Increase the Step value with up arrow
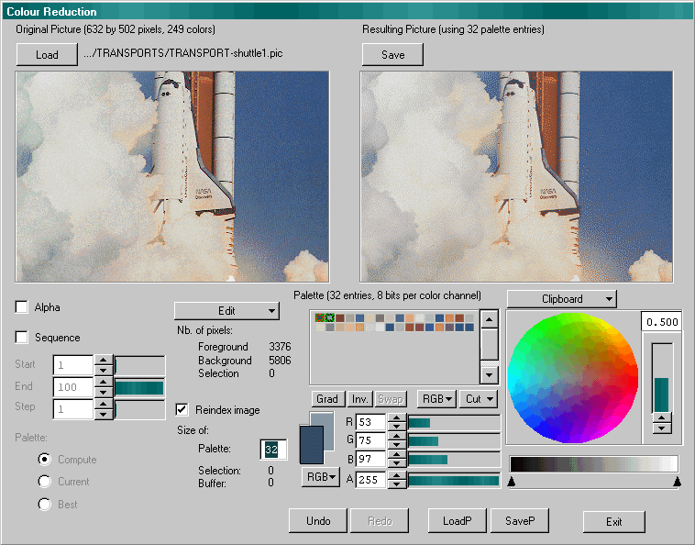Screen dimensions: 695x545 104,404
